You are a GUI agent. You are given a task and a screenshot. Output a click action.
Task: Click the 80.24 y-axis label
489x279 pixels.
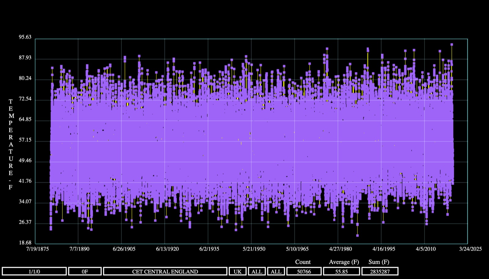[25, 78]
